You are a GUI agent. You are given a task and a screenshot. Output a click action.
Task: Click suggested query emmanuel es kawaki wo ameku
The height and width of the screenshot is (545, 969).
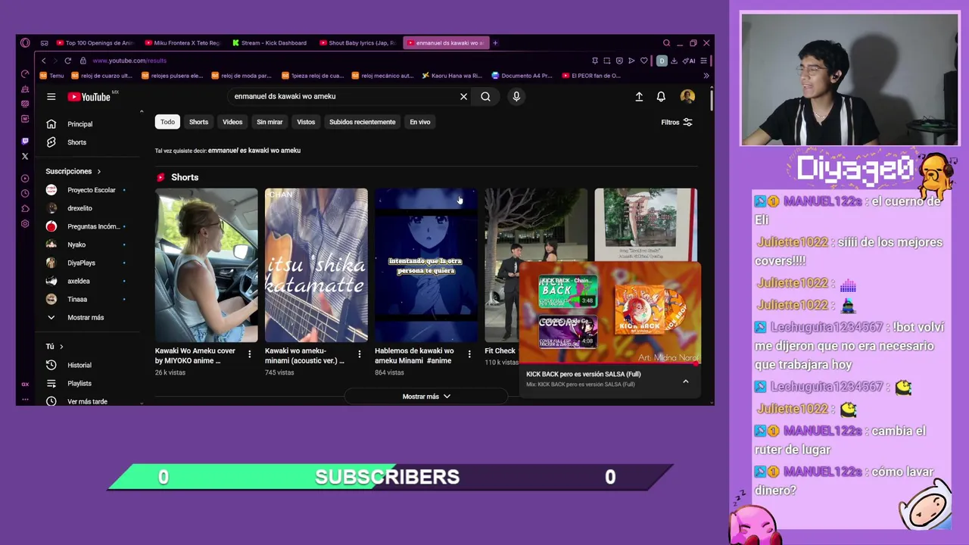(x=254, y=151)
